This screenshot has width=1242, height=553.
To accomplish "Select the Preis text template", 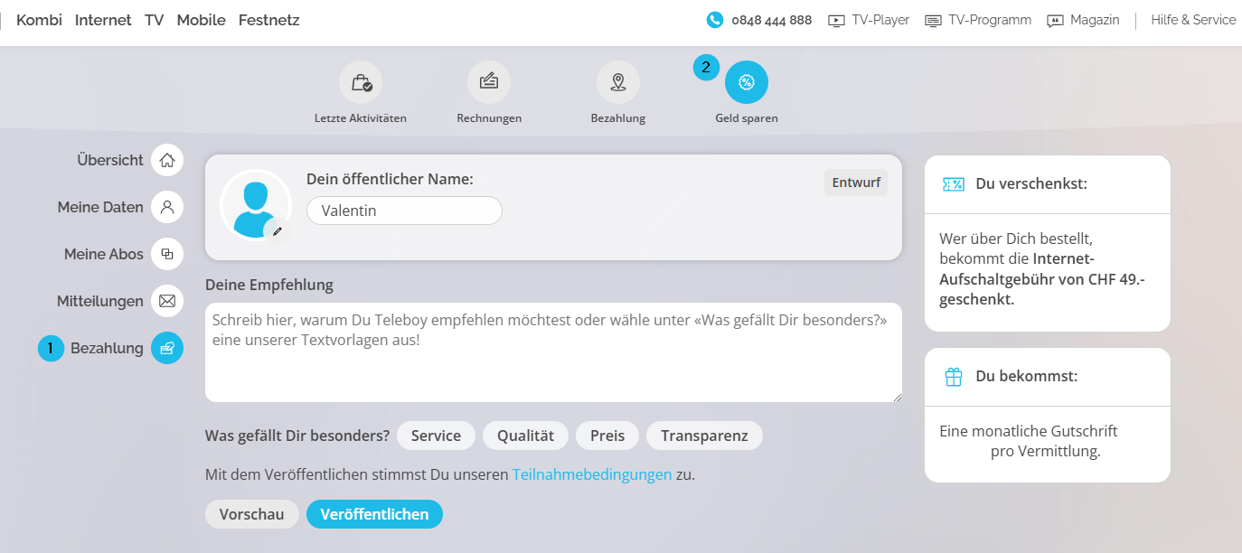I will pos(607,436).
